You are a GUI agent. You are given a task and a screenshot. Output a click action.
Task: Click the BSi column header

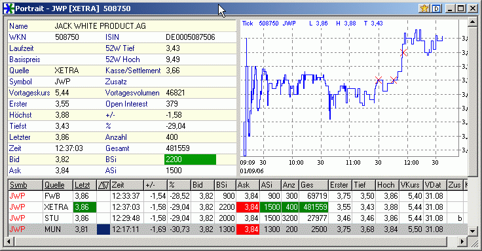[x=225, y=185]
